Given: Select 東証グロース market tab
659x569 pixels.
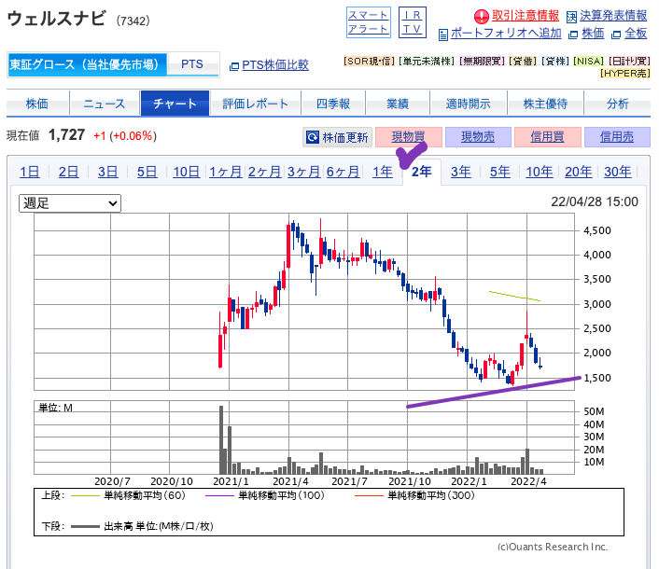Looking at the screenshot, I should coord(87,64).
